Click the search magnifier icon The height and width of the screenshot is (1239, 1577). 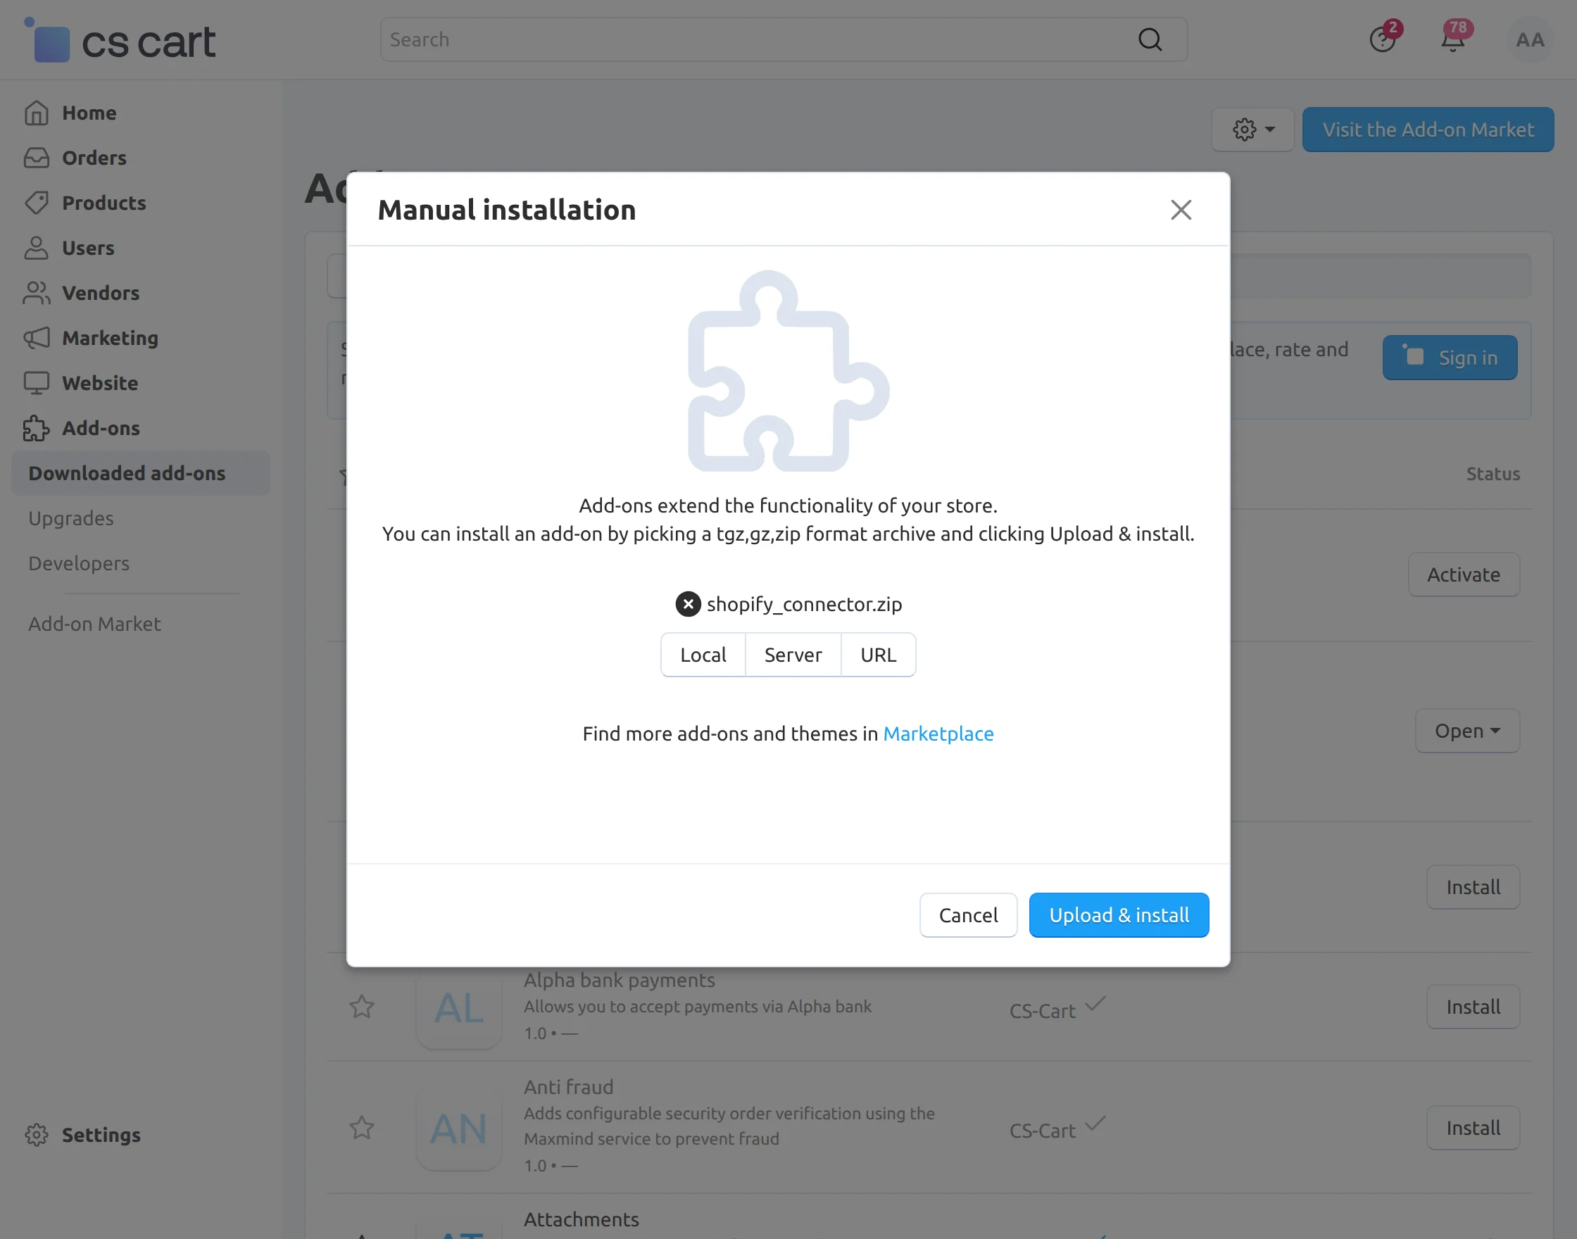pos(1149,40)
